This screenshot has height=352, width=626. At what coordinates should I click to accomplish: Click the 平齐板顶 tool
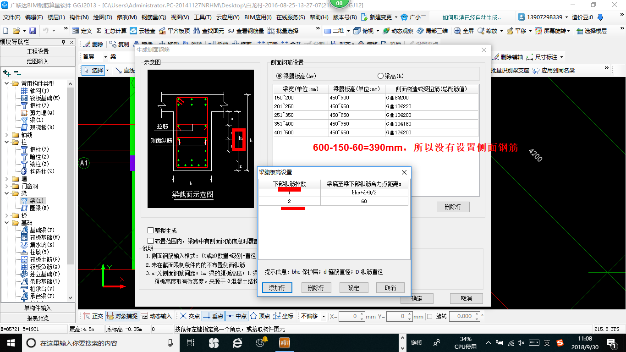pos(175,31)
